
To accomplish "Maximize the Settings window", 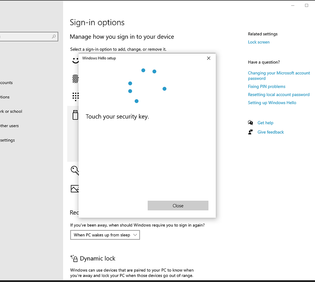I will coord(306,5).
